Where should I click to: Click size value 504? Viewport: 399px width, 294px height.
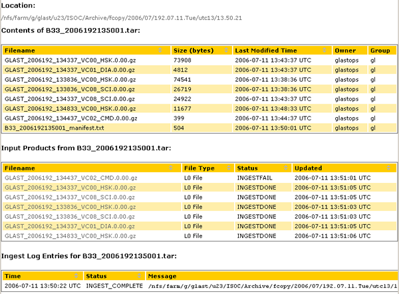point(179,128)
